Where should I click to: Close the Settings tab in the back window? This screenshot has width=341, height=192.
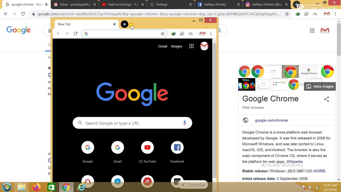click(190, 5)
